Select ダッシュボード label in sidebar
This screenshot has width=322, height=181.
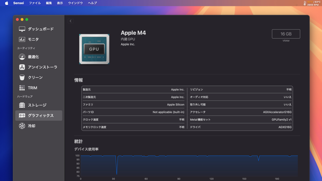coord(41,29)
